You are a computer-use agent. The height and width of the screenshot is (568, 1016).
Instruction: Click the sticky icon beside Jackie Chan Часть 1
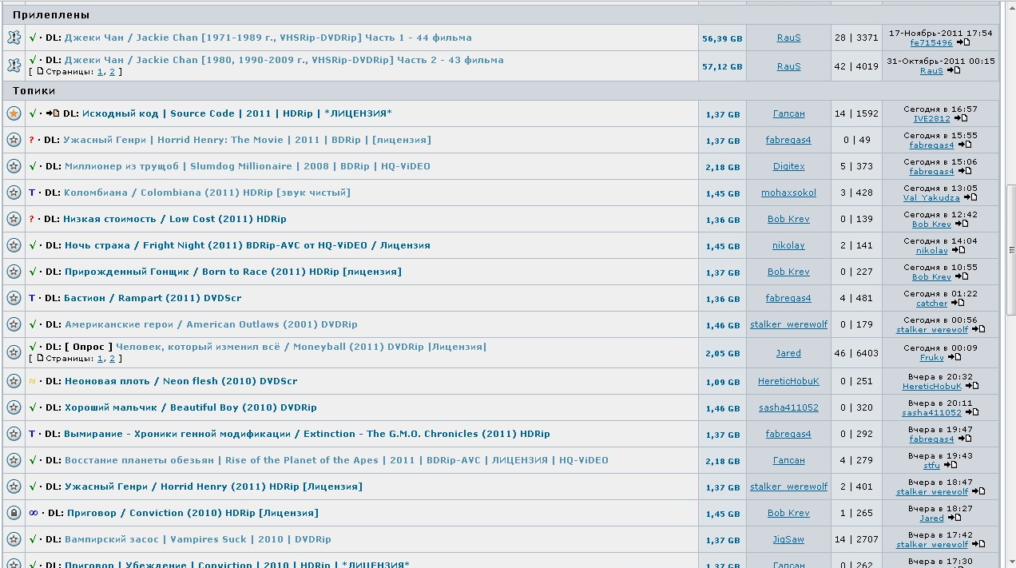(x=14, y=38)
